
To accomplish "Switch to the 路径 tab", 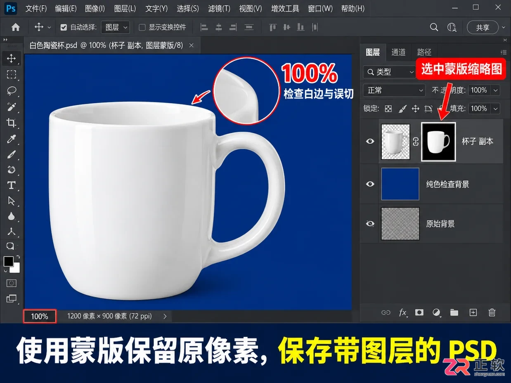I will click(424, 52).
